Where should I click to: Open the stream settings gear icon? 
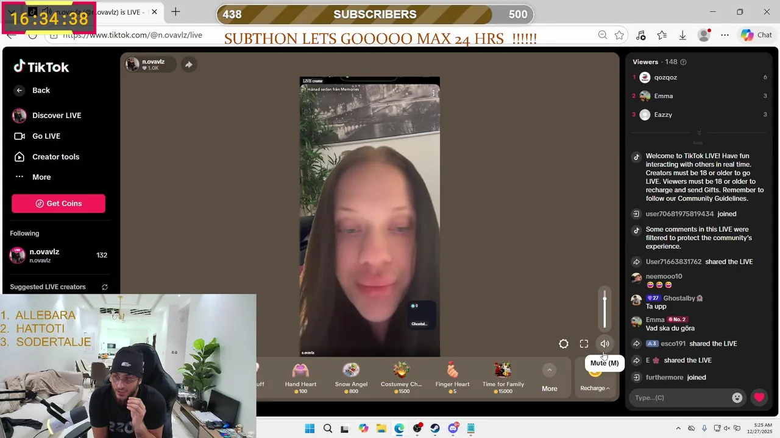(x=564, y=344)
